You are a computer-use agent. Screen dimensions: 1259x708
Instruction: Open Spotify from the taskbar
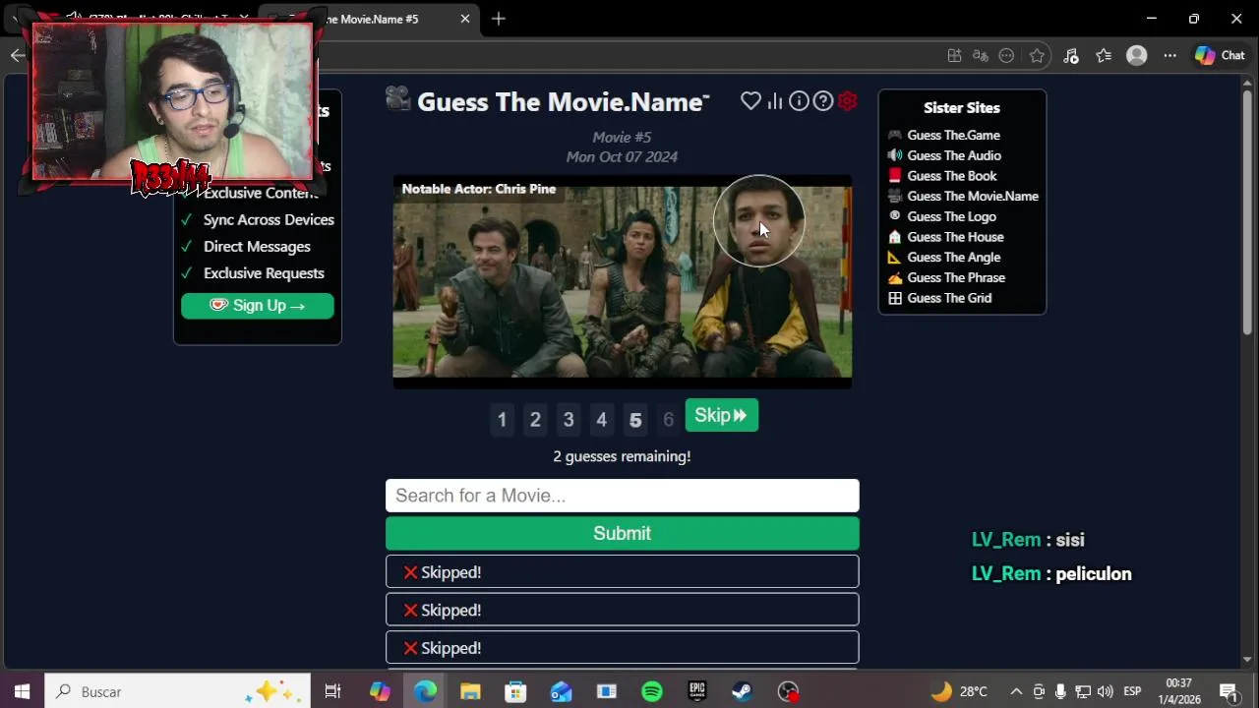[652, 692]
